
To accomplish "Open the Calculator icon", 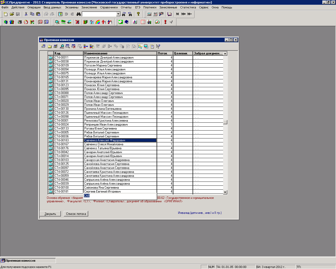I will point(149,14).
